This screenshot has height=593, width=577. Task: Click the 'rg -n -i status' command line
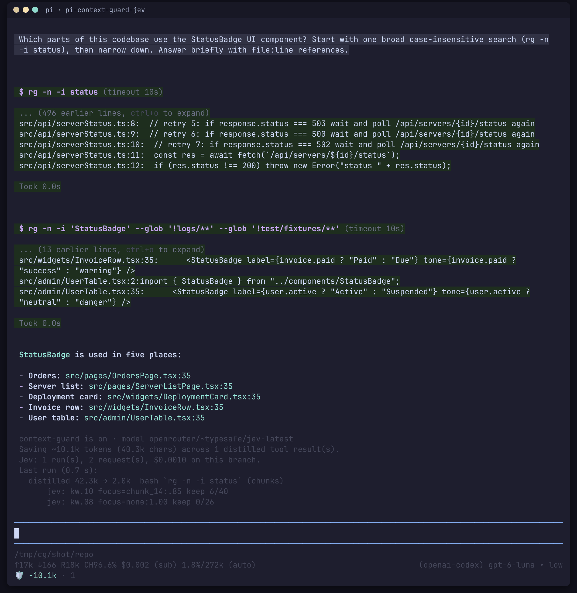click(89, 92)
